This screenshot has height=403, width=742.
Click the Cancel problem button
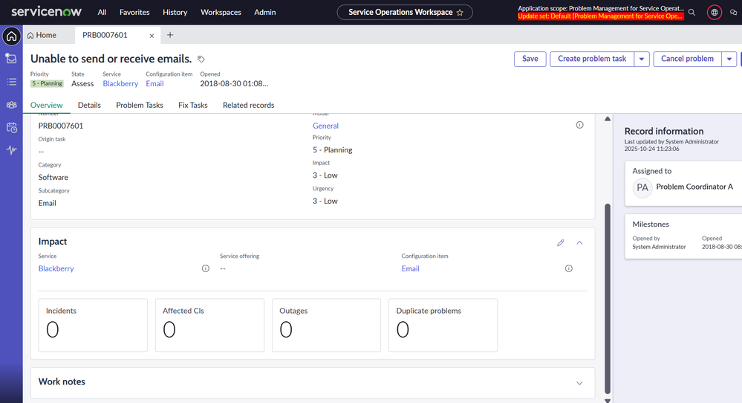(x=688, y=59)
